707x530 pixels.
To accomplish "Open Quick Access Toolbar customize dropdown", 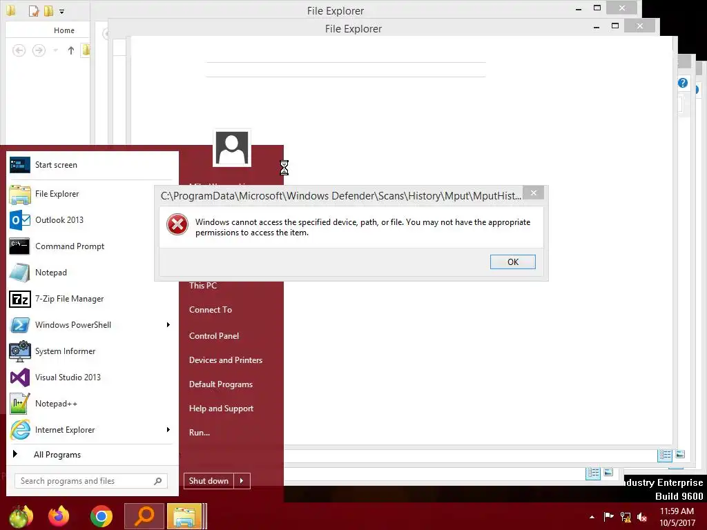I will tap(61, 11).
